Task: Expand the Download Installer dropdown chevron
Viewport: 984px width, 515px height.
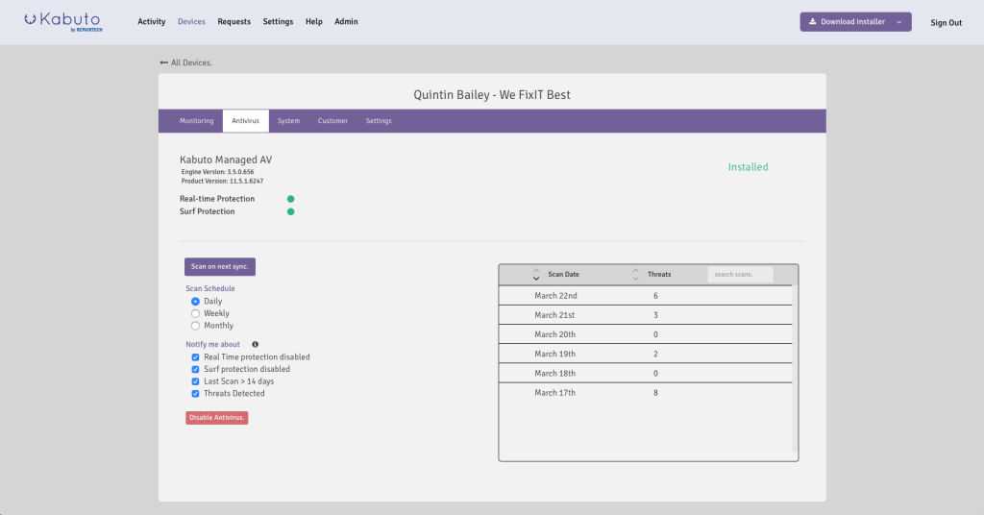Action: (898, 22)
